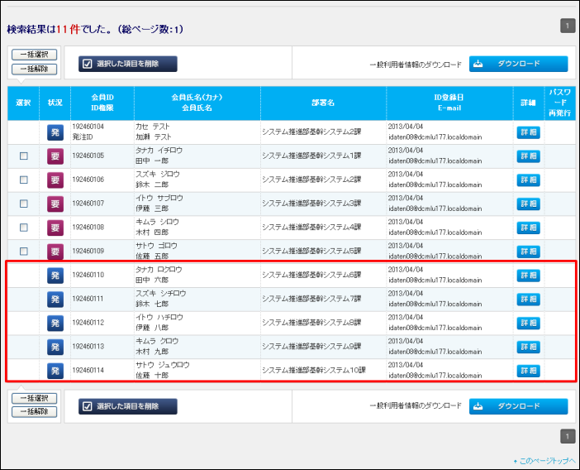The image size is (580, 470).
Task: Select the checkbox for 佐藤 五郎
Action: [23, 252]
